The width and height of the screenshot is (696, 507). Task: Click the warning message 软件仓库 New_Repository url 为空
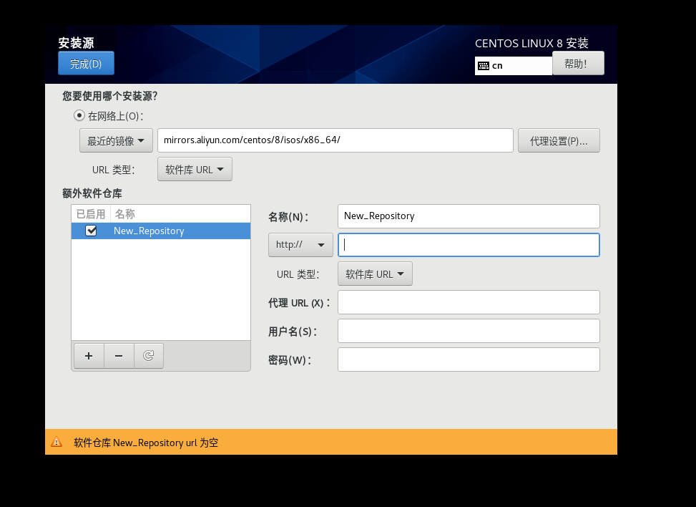click(146, 443)
